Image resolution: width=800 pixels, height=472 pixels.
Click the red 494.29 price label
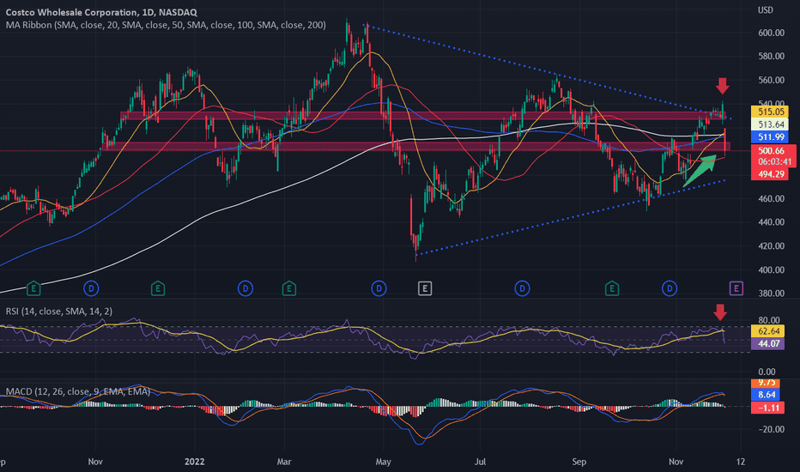tap(770, 174)
